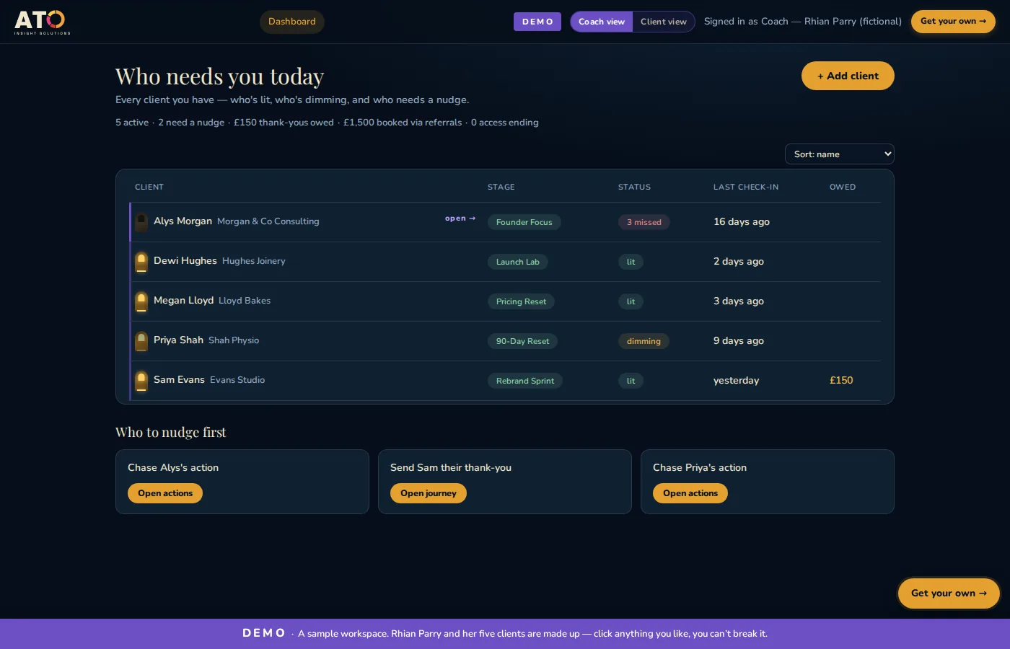The width and height of the screenshot is (1010, 649).
Task: Click Open actions for Chase Alys's action
Action: coord(165,493)
